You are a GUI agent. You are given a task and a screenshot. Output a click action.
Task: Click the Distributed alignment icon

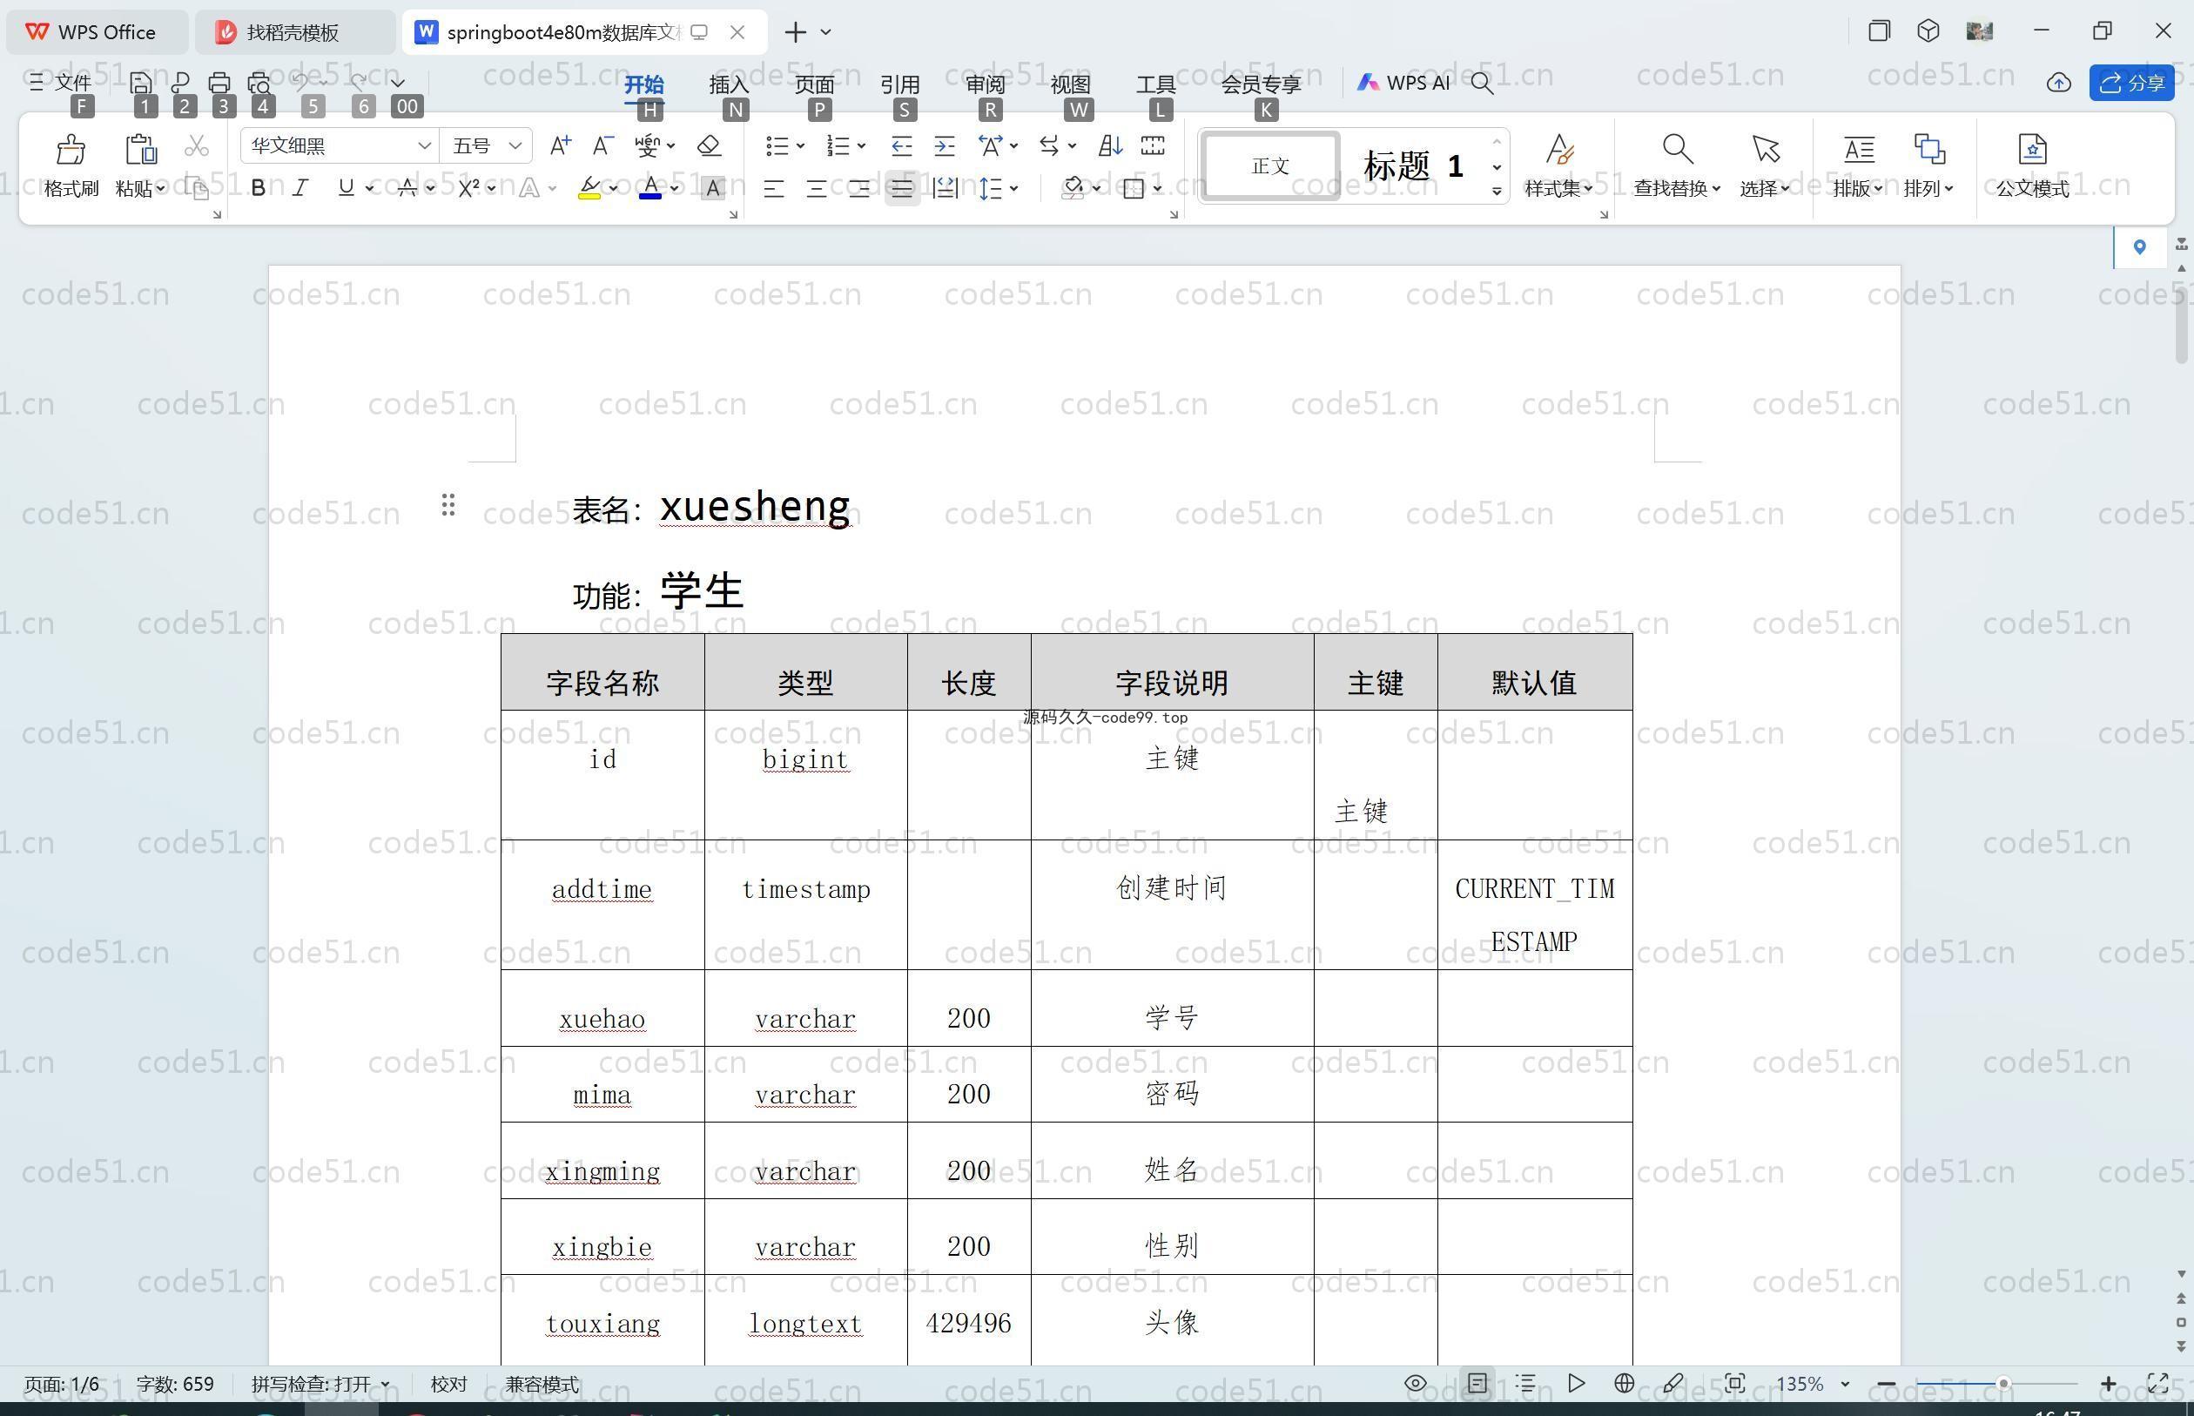[945, 188]
